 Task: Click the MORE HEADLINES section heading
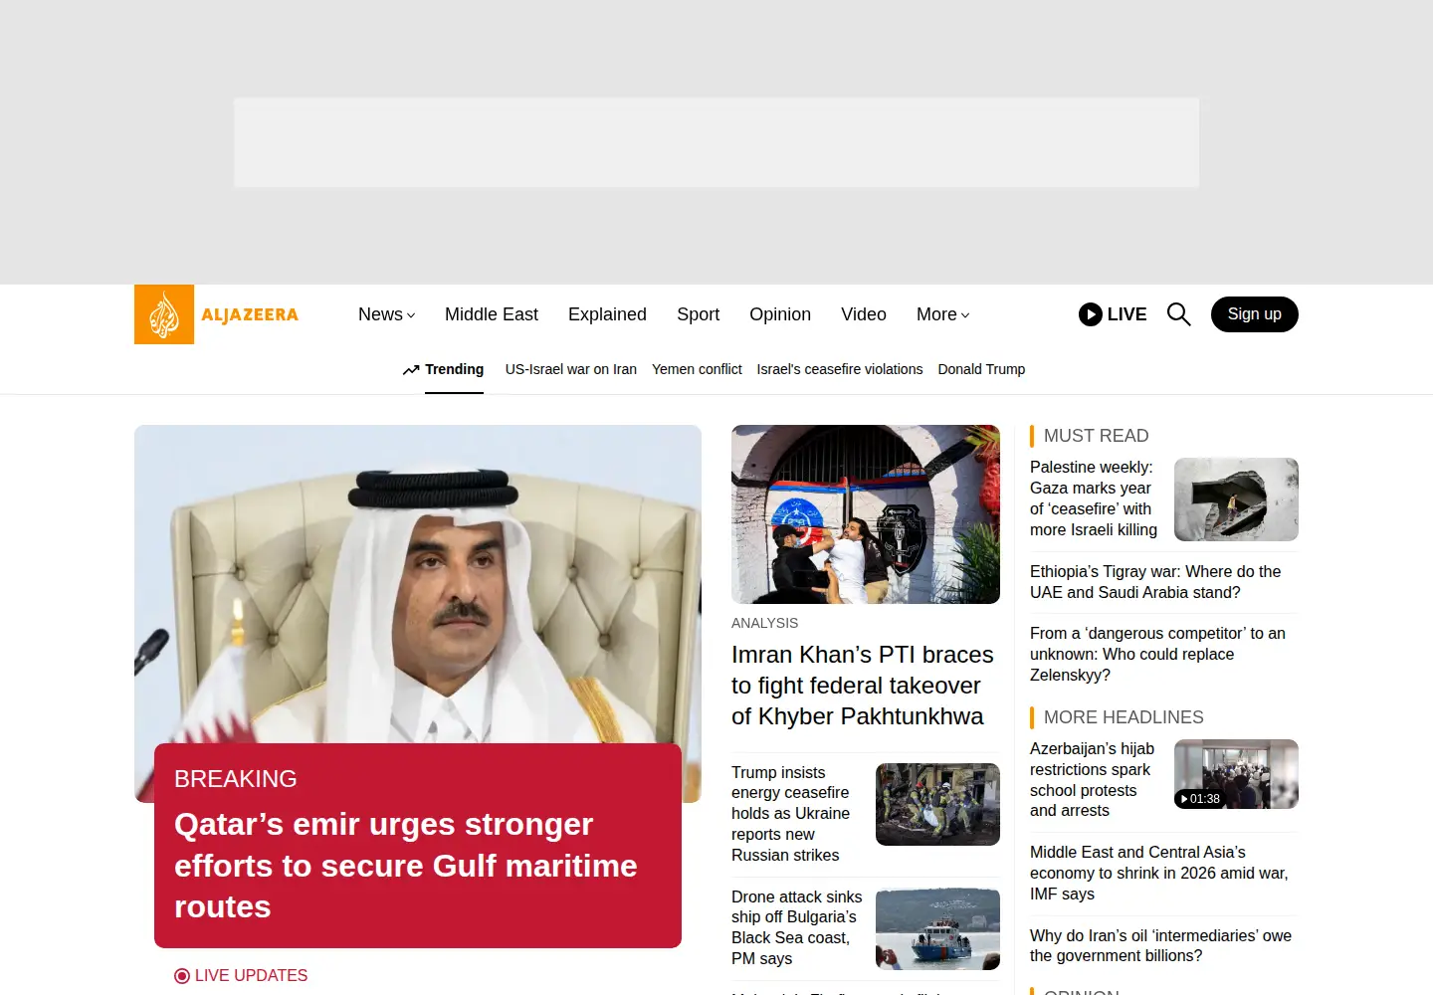click(x=1124, y=717)
